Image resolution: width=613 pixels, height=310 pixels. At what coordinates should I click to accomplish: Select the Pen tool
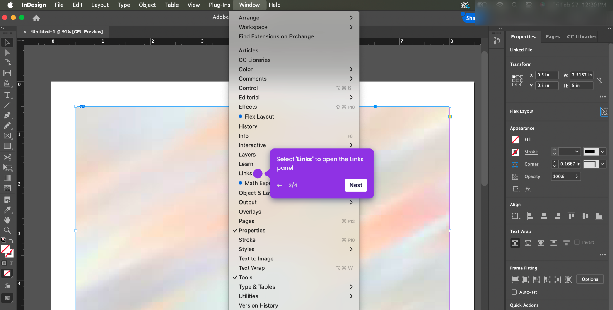7,115
